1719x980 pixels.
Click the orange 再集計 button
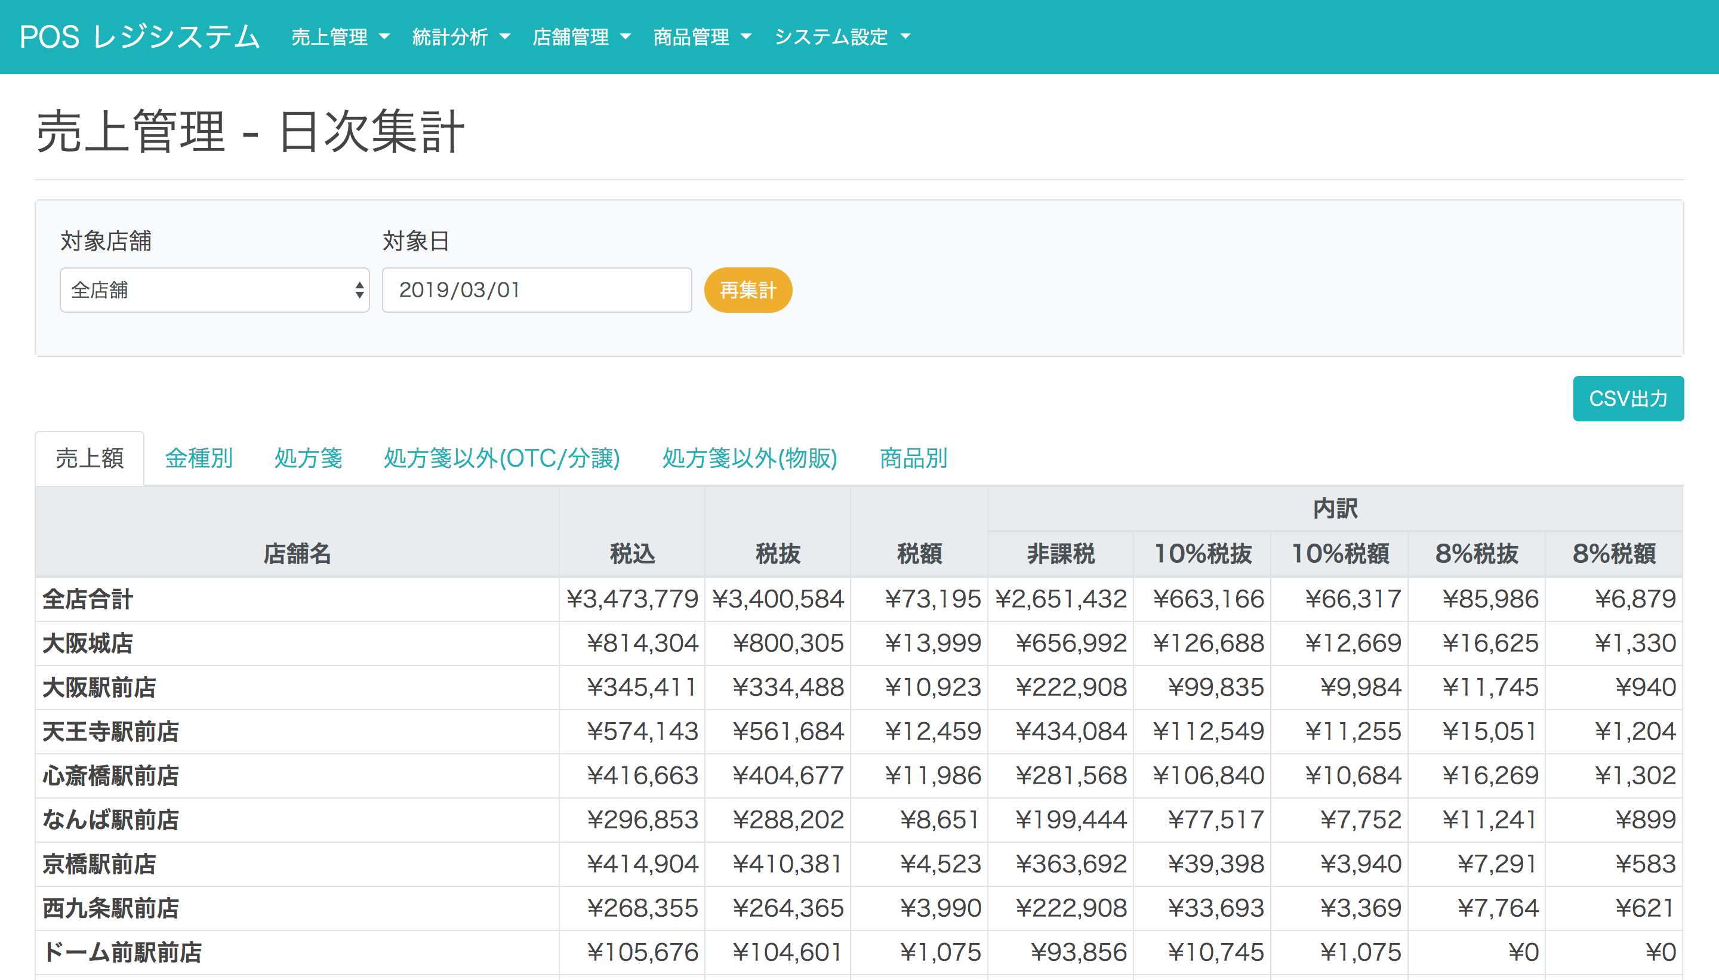pyautogui.click(x=748, y=290)
